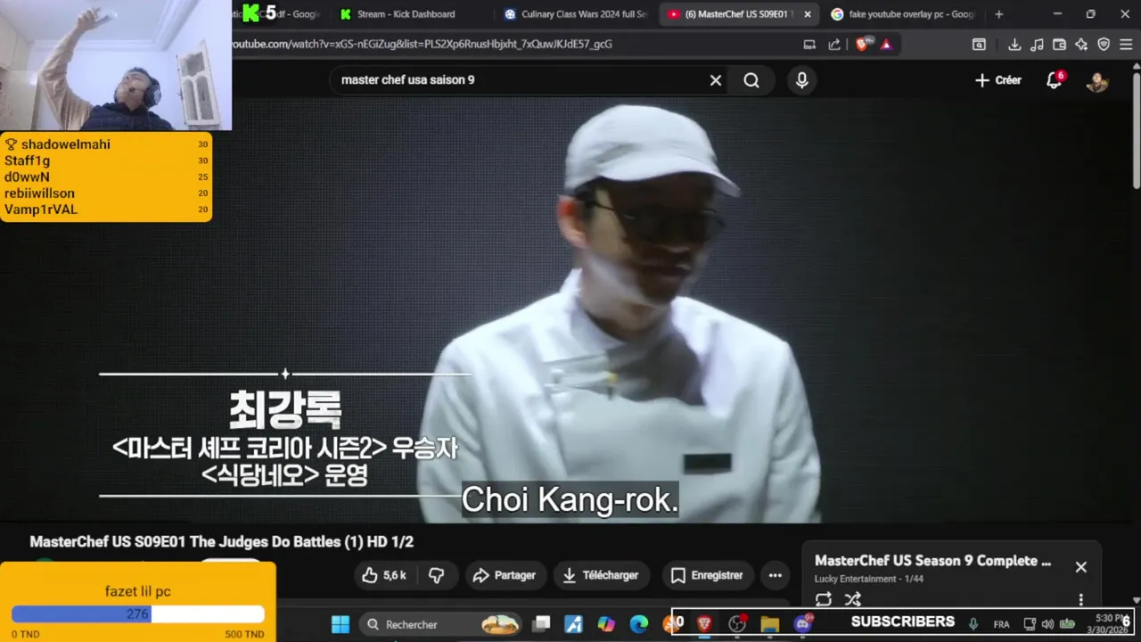Click the video player to pause
This screenshot has width=1141, height=642.
[570, 312]
